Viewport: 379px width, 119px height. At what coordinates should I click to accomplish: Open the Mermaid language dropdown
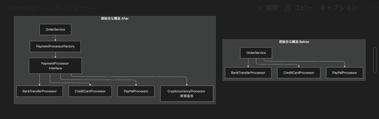point(25,8)
